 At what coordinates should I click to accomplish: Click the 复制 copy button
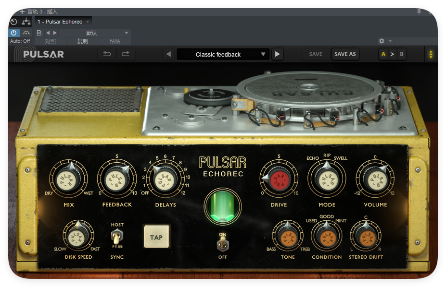coord(82,41)
